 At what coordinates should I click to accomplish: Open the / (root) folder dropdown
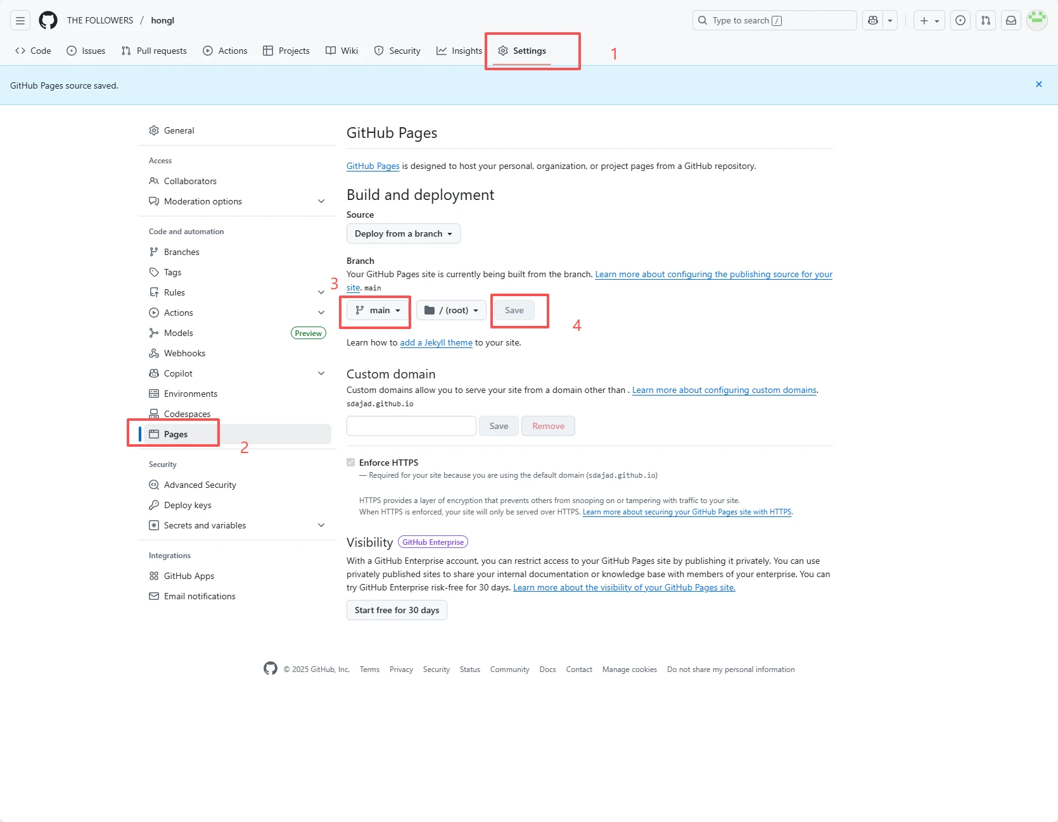click(451, 310)
